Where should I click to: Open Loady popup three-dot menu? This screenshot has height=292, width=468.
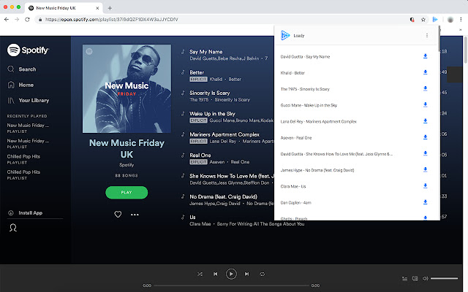(427, 36)
